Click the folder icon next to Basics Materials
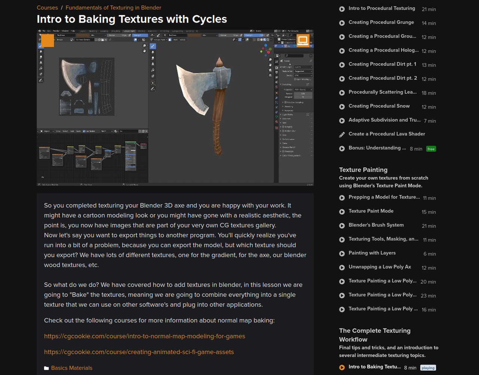Image resolution: width=479 pixels, height=375 pixels. (x=46, y=368)
